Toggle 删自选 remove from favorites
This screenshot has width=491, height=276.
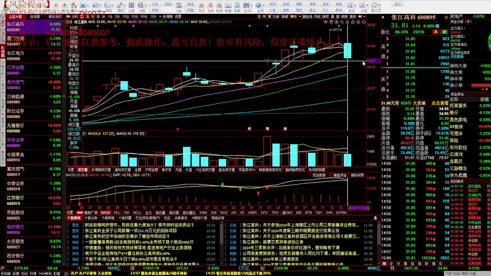click(x=307, y=17)
